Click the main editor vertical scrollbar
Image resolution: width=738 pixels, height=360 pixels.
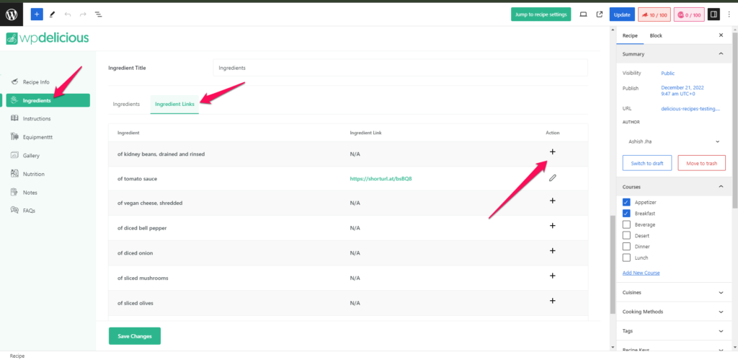point(613,265)
